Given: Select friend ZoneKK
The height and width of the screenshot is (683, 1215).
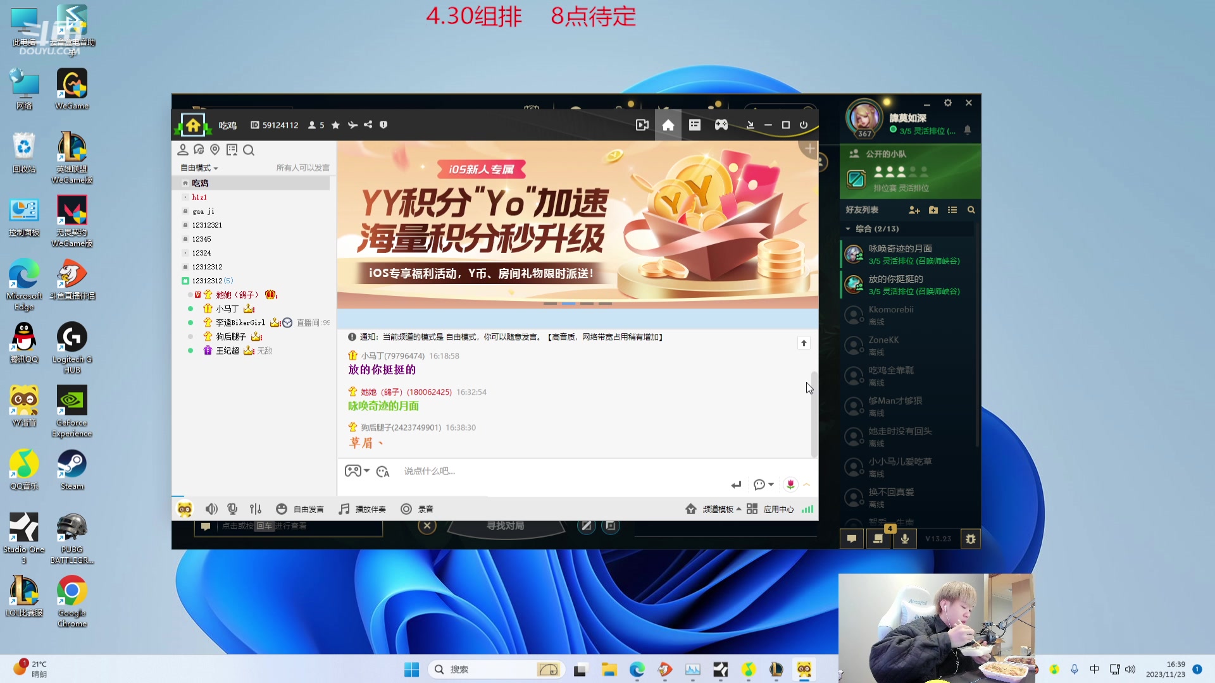Looking at the screenshot, I should coord(909,345).
